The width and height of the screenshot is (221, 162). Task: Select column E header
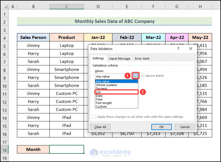[x=127, y=7]
